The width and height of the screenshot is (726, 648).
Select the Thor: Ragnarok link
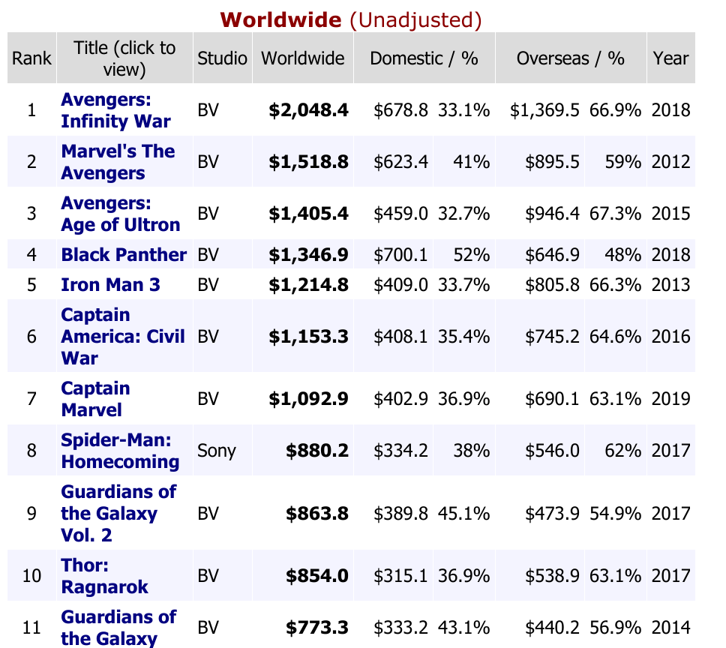point(104,575)
